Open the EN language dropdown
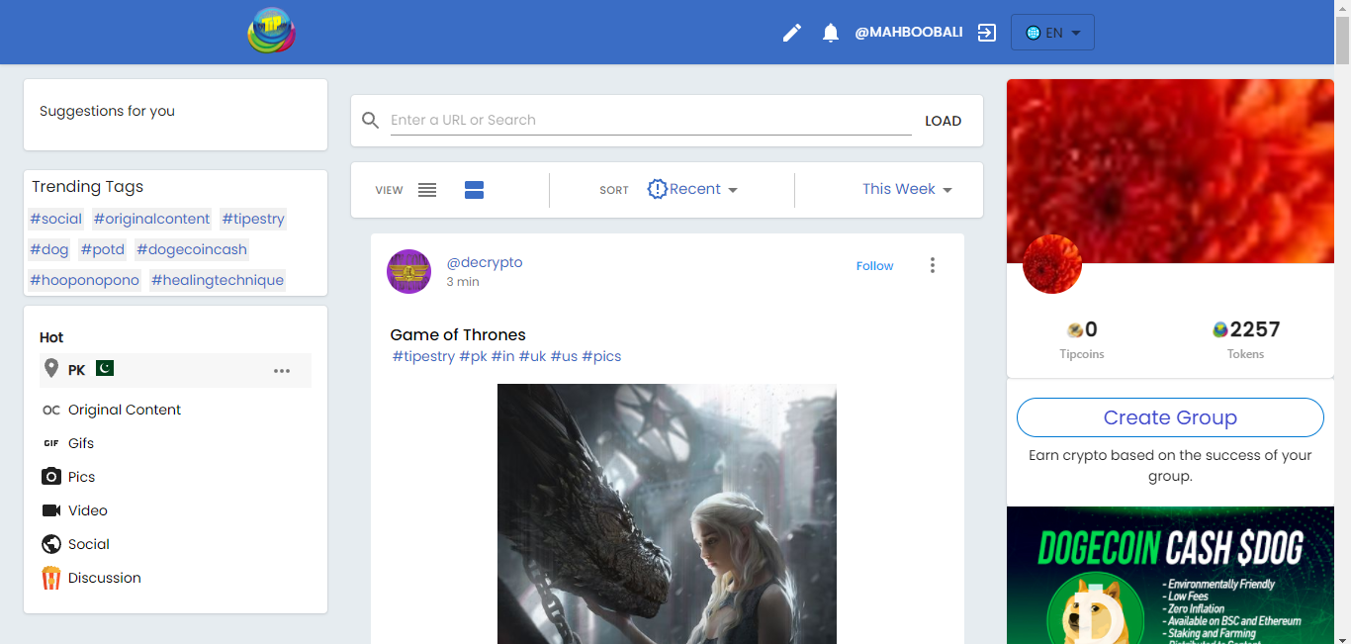 (1052, 33)
